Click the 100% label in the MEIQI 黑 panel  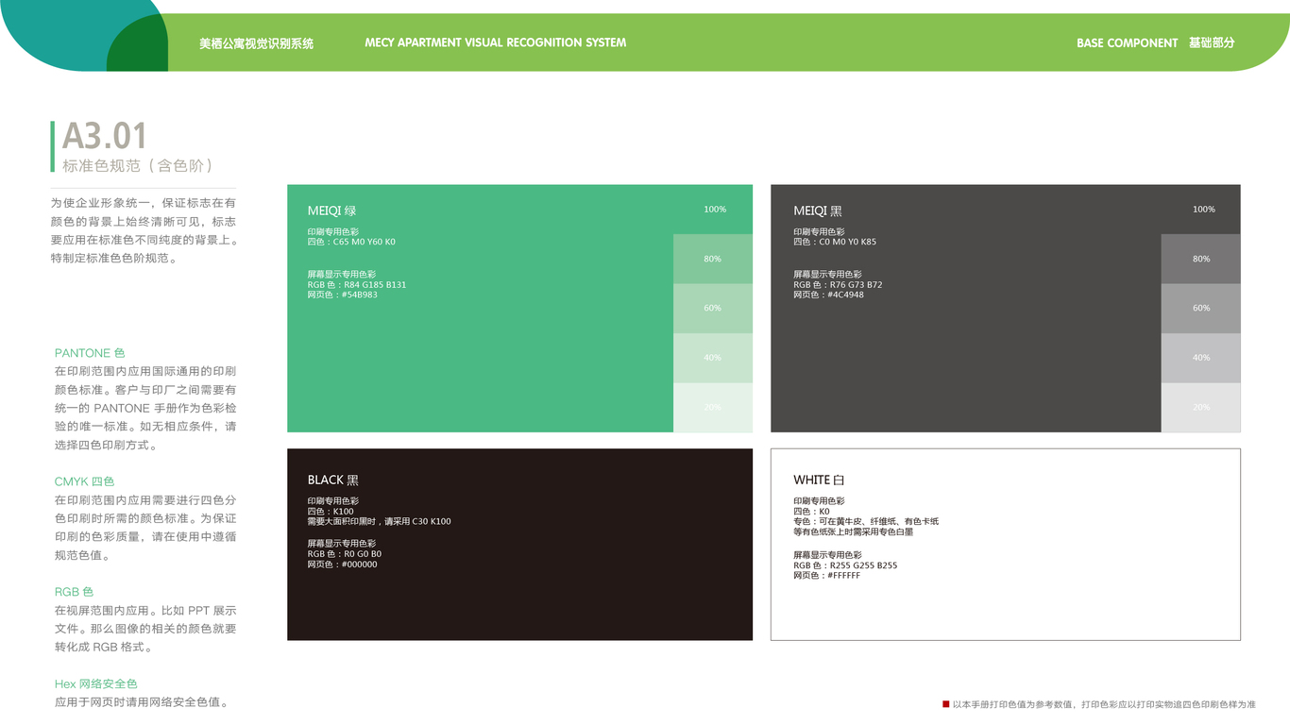coord(1203,210)
